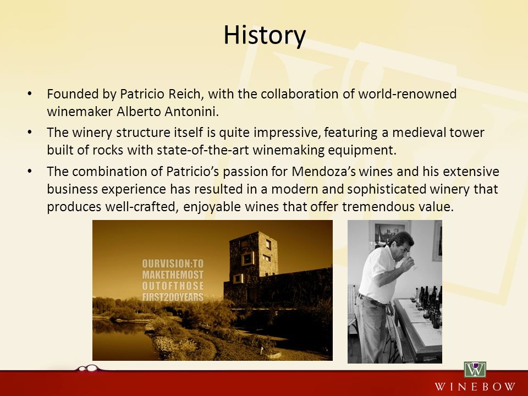Click the winery tower photograph
This screenshot has width=528, height=396.
coord(212,290)
